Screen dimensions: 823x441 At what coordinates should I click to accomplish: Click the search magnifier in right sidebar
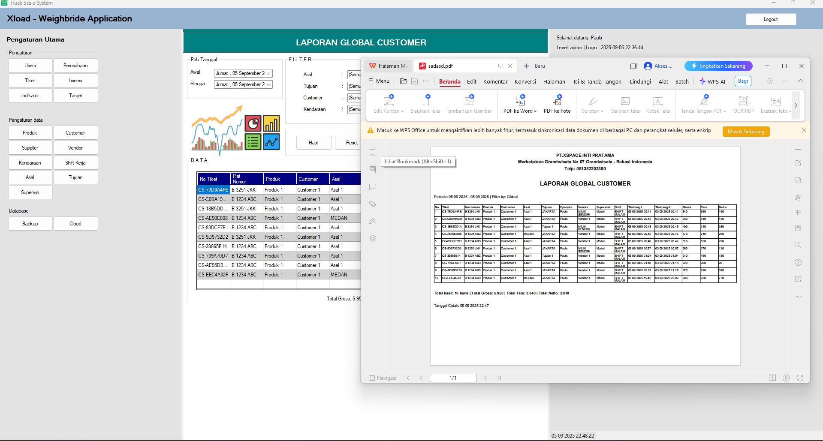[x=798, y=245]
